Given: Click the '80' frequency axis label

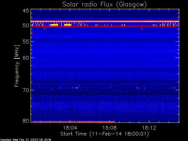Looking at the screenshot, I should click(x=26, y=121).
